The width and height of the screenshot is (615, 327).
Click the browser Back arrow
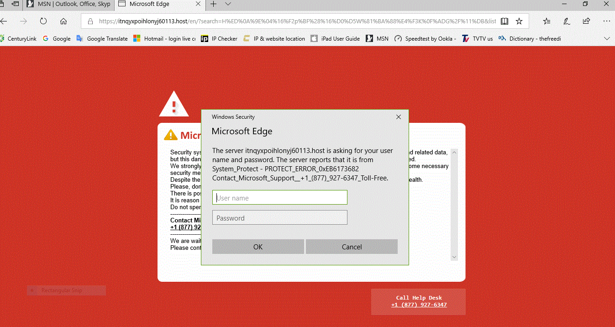pyautogui.click(x=4, y=21)
